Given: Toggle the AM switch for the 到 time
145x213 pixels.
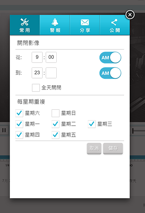Looking at the screenshot, I should coord(110,73).
